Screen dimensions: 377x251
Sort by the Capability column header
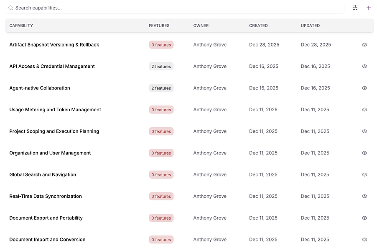coord(21,26)
